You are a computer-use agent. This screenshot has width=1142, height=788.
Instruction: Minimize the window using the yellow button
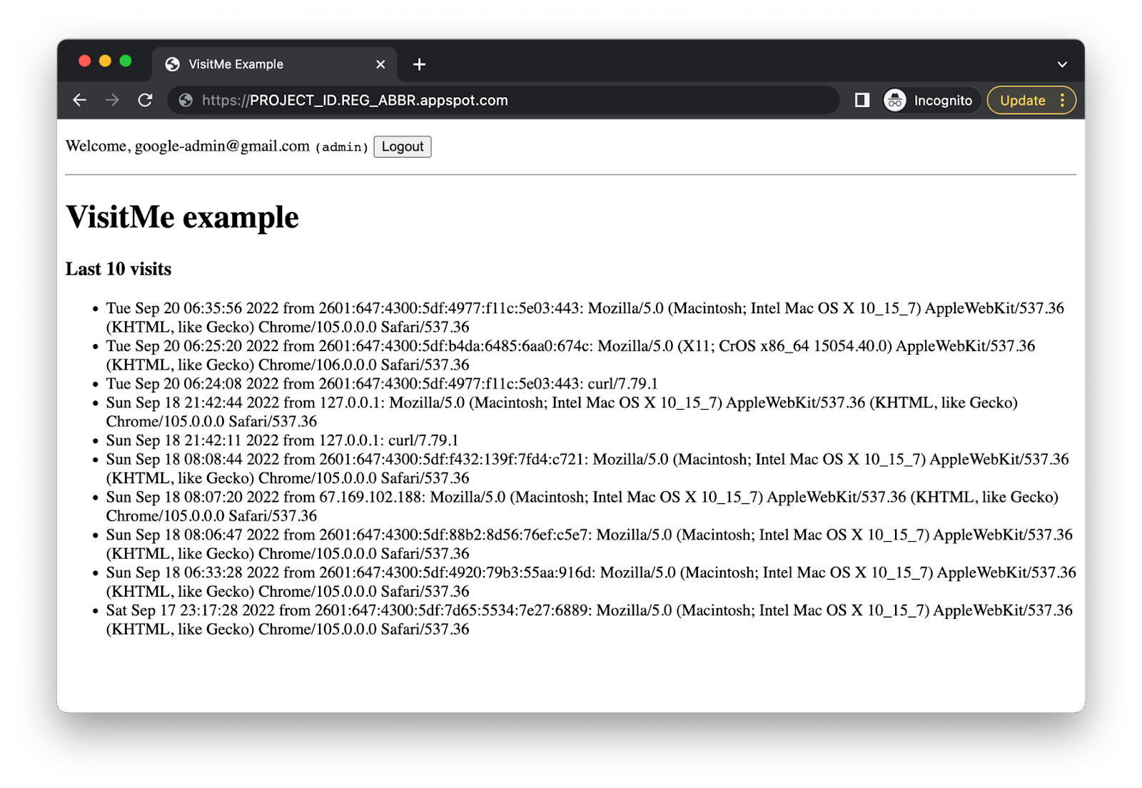pos(105,61)
